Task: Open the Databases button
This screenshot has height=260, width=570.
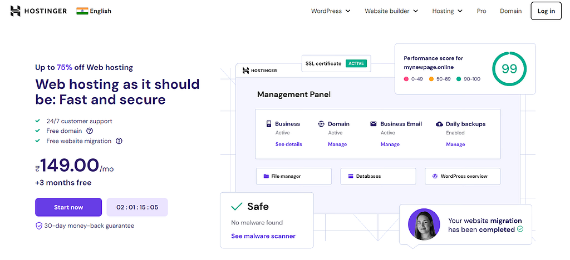Action: (x=378, y=176)
